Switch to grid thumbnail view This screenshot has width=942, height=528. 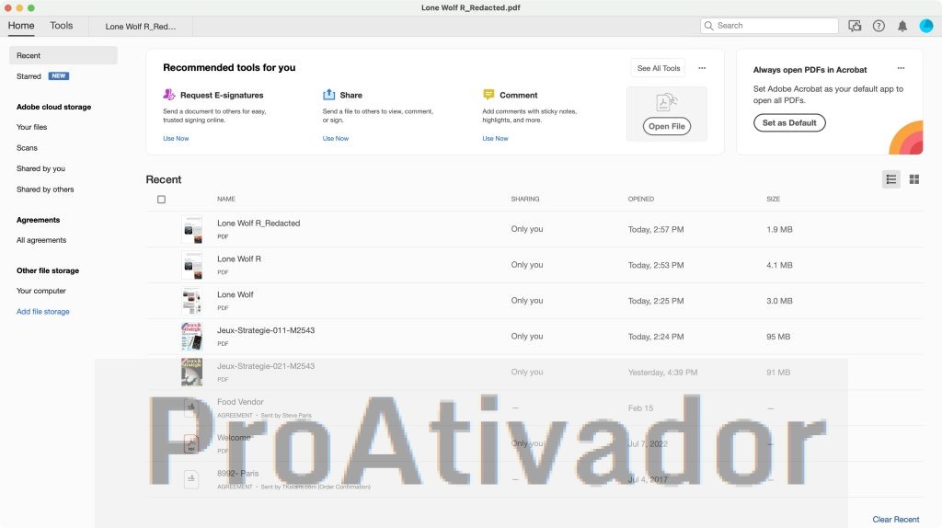click(914, 179)
